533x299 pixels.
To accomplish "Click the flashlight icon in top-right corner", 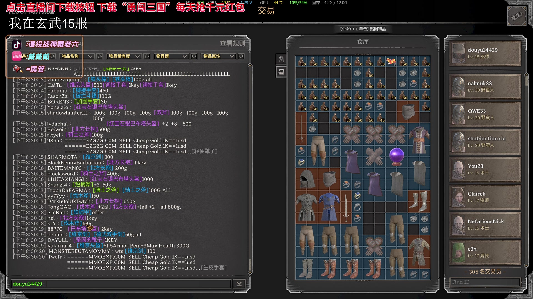I will pyautogui.click(x=517, y=16).
